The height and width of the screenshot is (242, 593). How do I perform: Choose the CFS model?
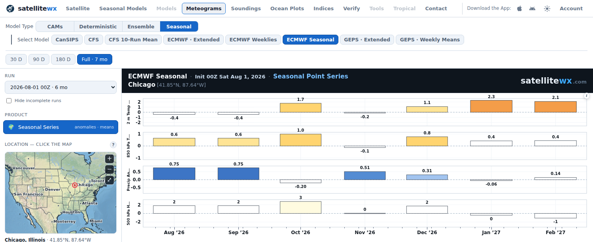[x=94, y=39]
